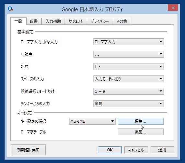Click the 適用 apply button
185x163 pixels.
coord(162,150)
